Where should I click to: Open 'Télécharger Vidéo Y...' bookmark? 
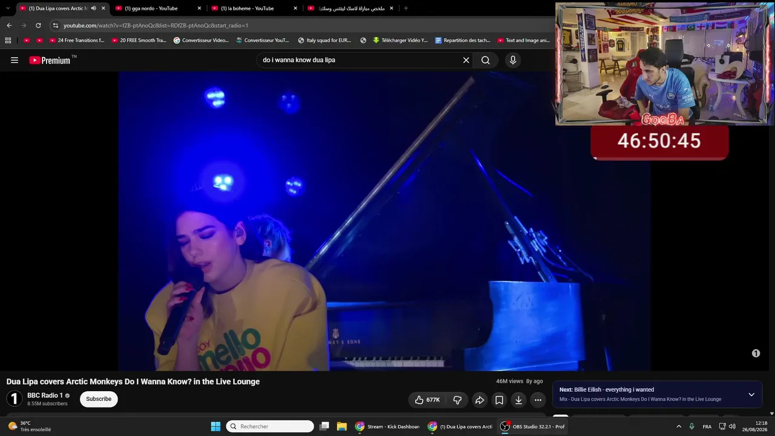[400, 41]
